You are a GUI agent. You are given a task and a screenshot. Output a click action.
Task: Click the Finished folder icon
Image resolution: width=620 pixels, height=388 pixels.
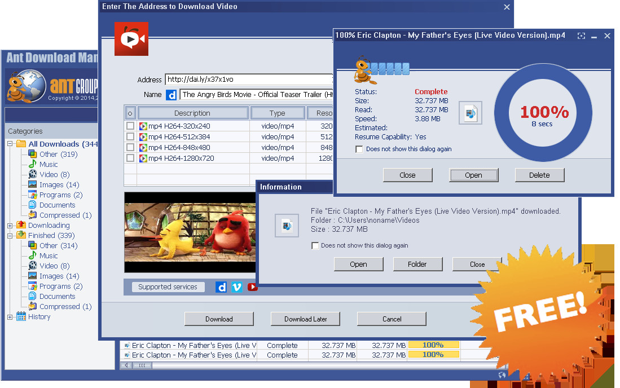pos(21,235)
